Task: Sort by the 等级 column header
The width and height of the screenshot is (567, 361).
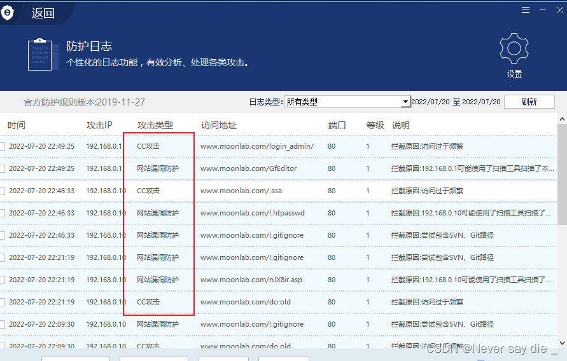Action: coord(375,125)
